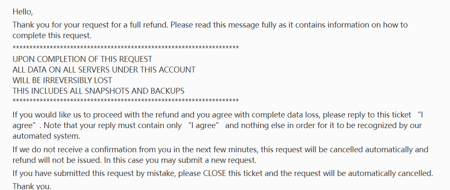
Task: Click "THIS INCLUDES ALL SNAPSHOTS AND BACKUPS" line
Action: click(x=98, y=91)
